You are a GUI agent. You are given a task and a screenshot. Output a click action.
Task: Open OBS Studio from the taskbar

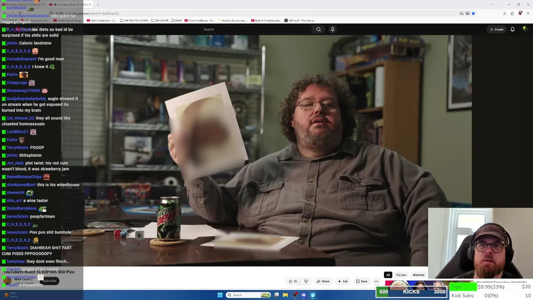[x=295, y=295]
